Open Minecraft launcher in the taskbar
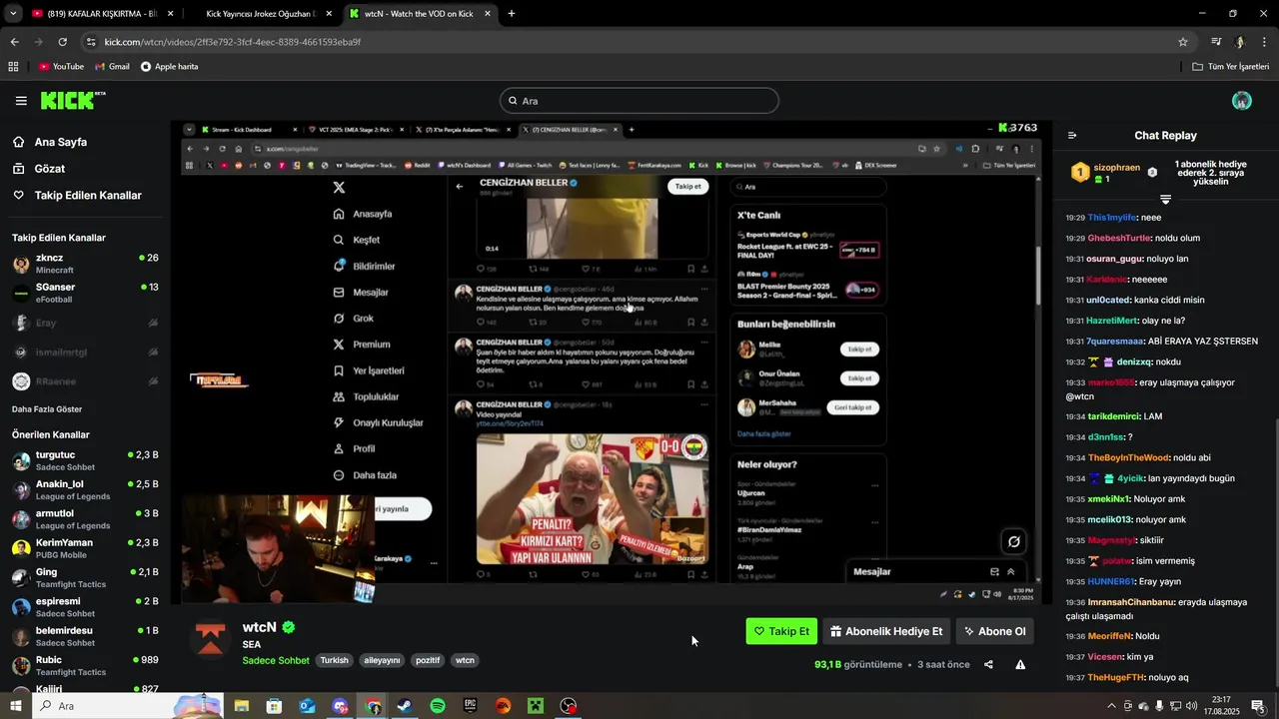The image size is (1279, 719). click(x=536, y=706)
